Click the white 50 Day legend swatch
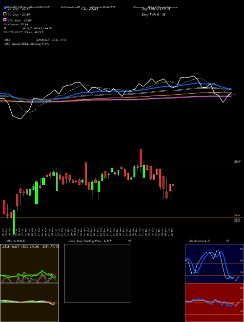The image size is (244, 322). pyautogui.click(x=5, y=14)
